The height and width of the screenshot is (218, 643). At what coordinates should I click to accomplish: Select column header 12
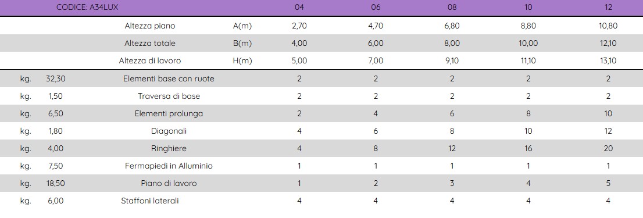(x=608, y=7)
